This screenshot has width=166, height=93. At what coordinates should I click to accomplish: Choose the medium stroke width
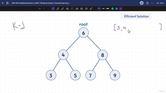point(103,9)
